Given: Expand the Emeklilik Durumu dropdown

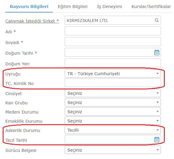Looking at the screenshot, I should [x=113, y=121].
